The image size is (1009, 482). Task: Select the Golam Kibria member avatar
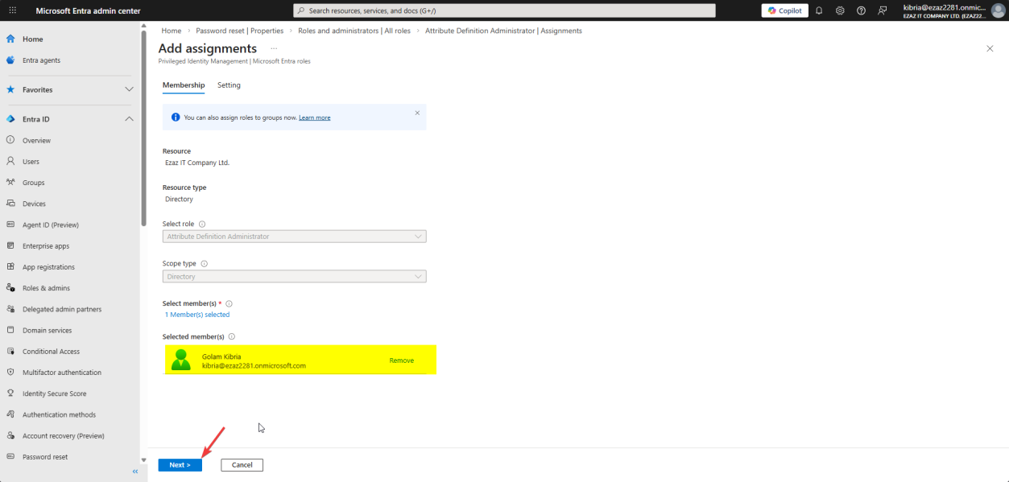181,360
